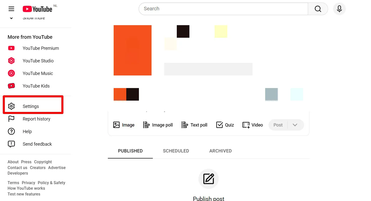Open Test new features link

tap(24, 194)
